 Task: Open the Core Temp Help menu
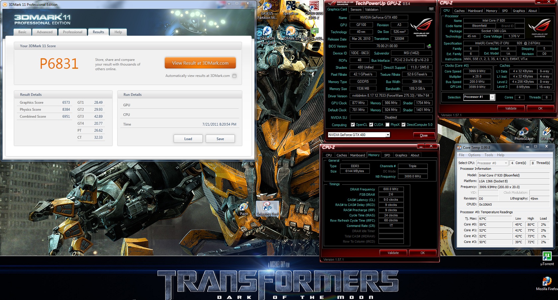(501, 155)
